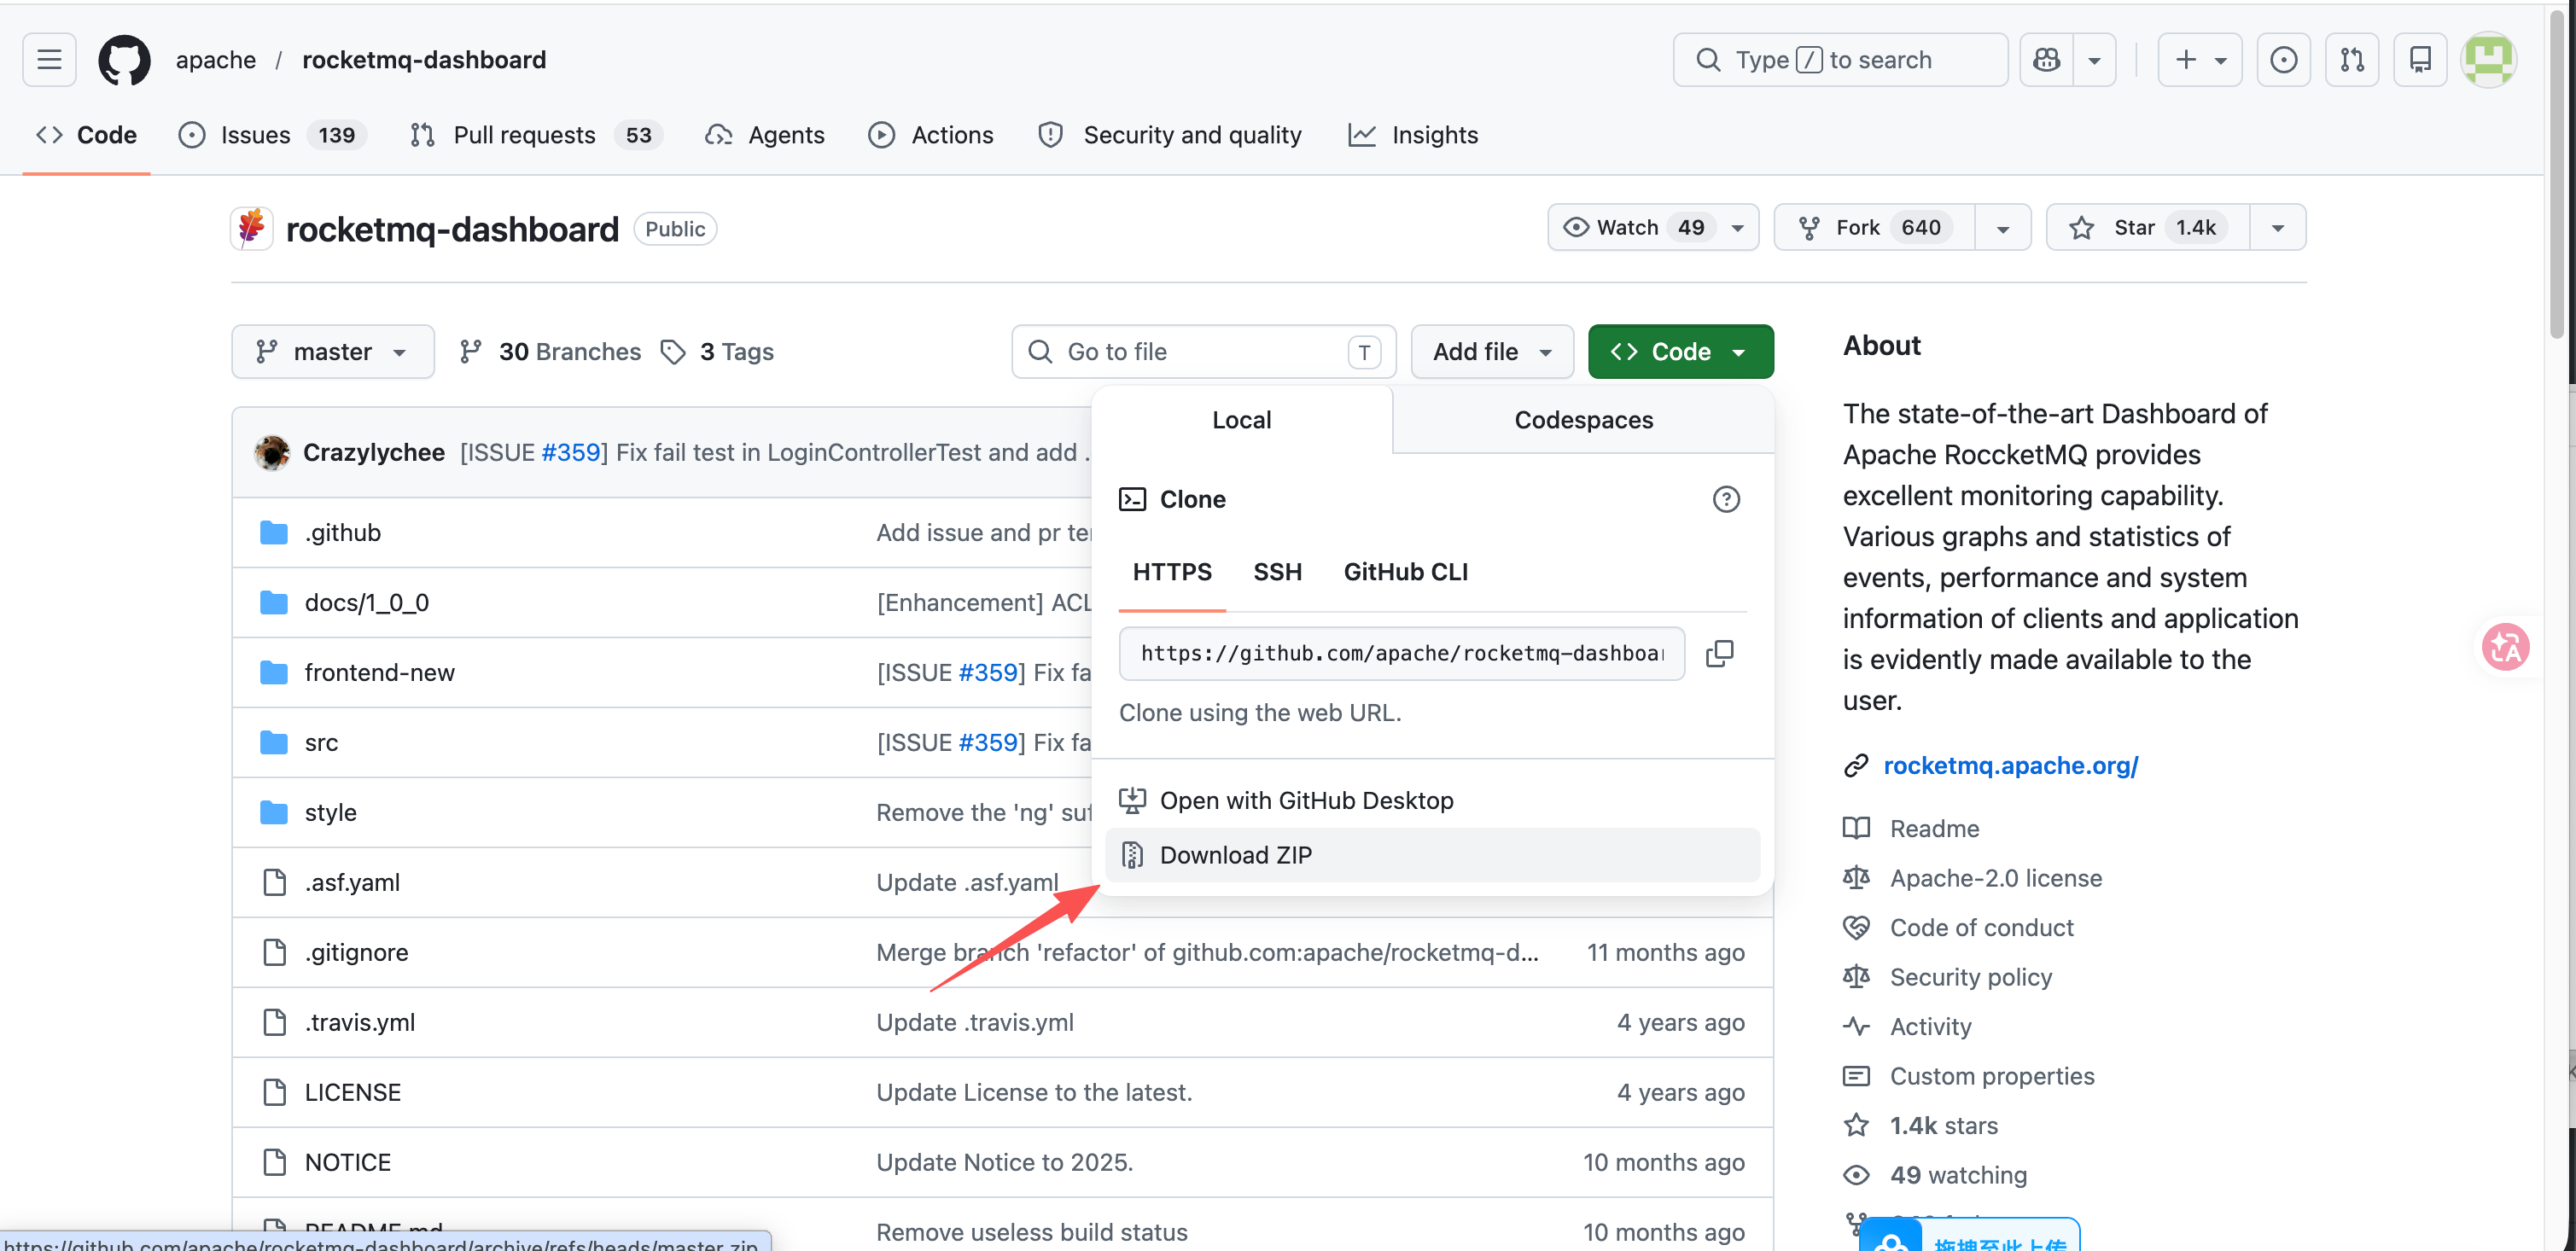Click Crazylychee's commit author avatar
Screen dimensions: 2576x1251
(x=272, y=453)
